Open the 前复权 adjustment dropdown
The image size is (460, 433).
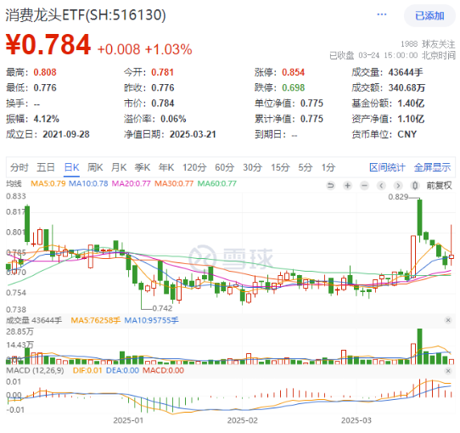click(x=439, y=186)
